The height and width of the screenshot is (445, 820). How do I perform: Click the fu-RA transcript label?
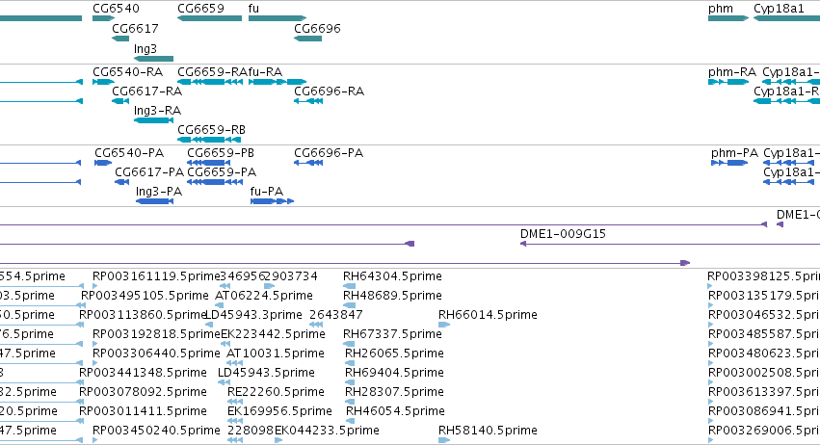point(265,71)
